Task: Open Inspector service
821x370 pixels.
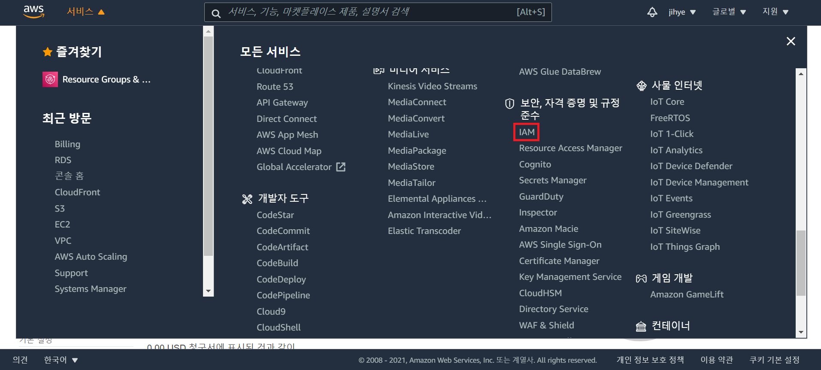Action: coord(538,212)
